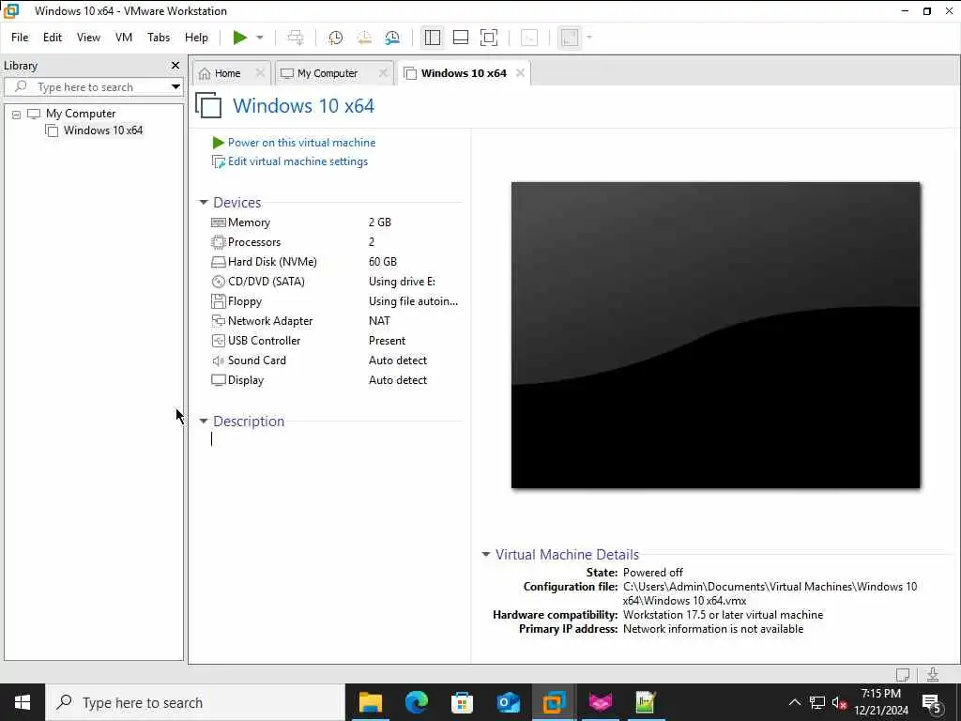
Task: Click Edit virtual machine settings link
Action: point(297,161)
